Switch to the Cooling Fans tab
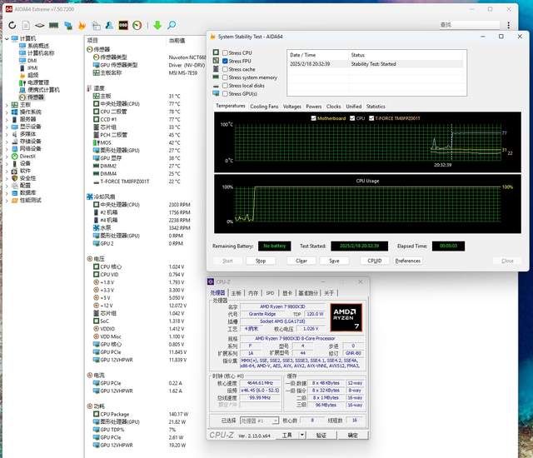The image size is (533, 458). (x=264, y=107)
